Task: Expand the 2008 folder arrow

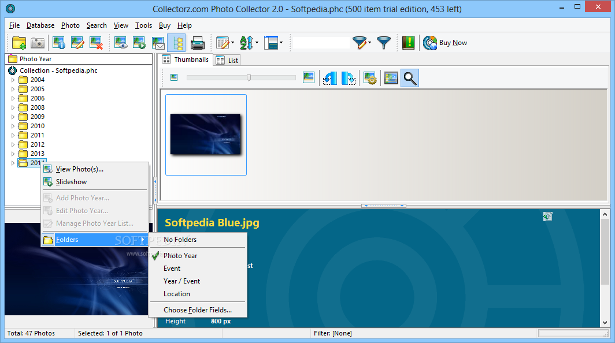Action: coord(13,107)
